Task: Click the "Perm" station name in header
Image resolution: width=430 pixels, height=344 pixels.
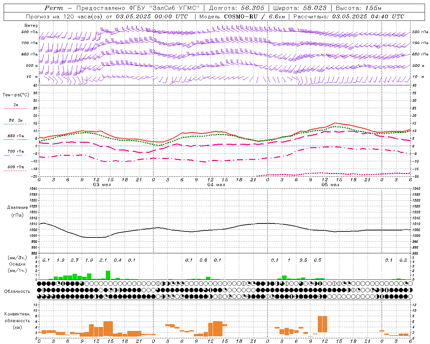Action: (54, 8)
